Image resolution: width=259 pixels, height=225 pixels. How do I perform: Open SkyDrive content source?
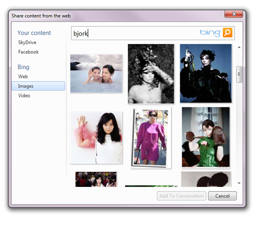tap(27, 42)
